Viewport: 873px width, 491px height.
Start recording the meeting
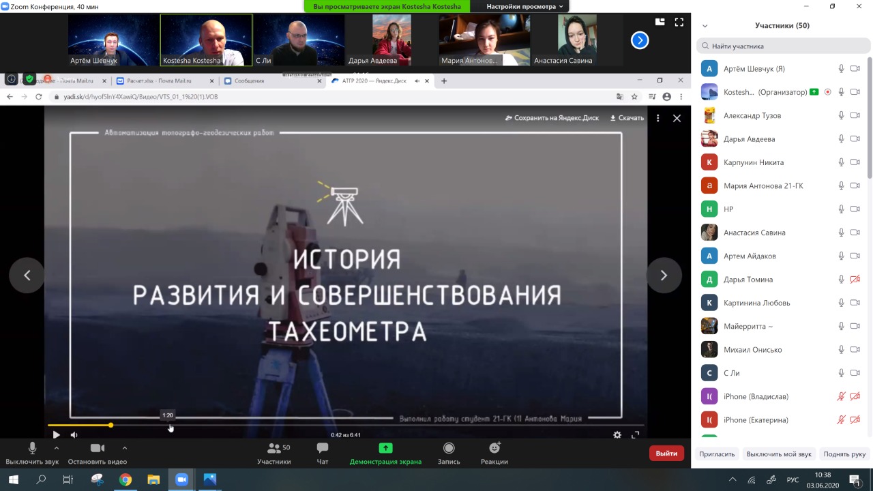point(449,453)
